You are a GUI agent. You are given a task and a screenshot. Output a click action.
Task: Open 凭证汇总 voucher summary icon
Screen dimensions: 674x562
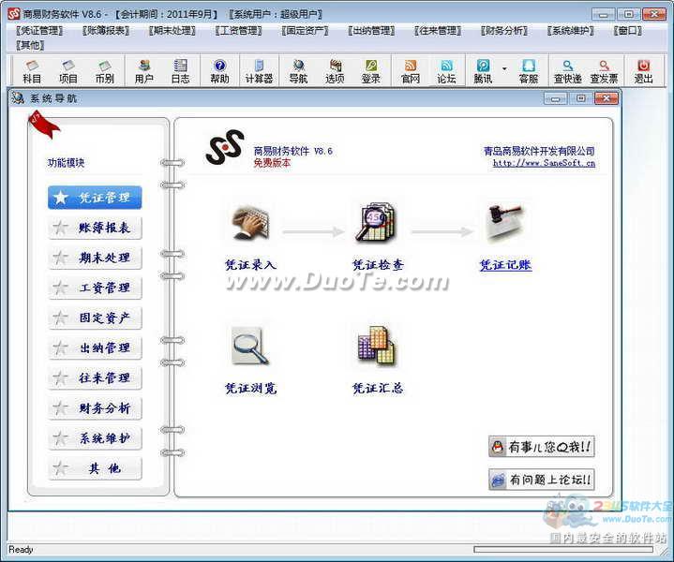click(x=377, y=346)
